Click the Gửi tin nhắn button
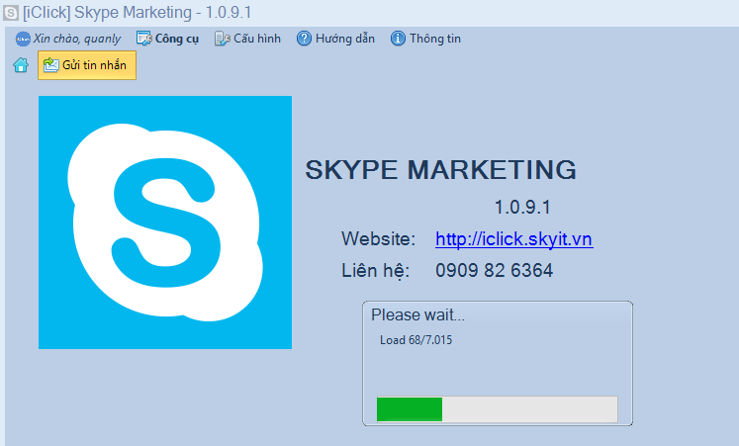The width and height of the screenshot is (739, 446). 87,65
